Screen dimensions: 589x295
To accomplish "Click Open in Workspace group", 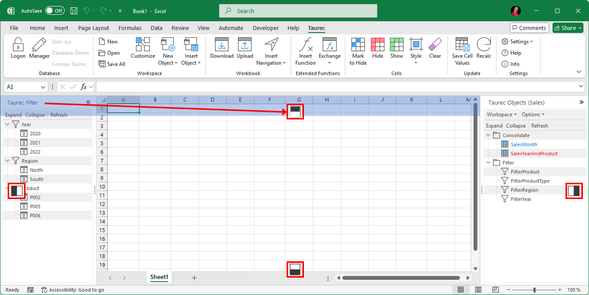I will click(x=109, y=53).
